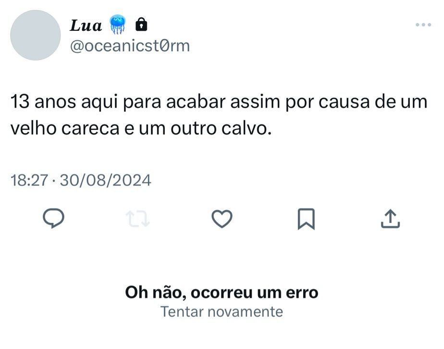Image resolution: width=444 pixels, height=349 pixels.
Task: Bookmark this post
Action: click(x=306, y=219)
